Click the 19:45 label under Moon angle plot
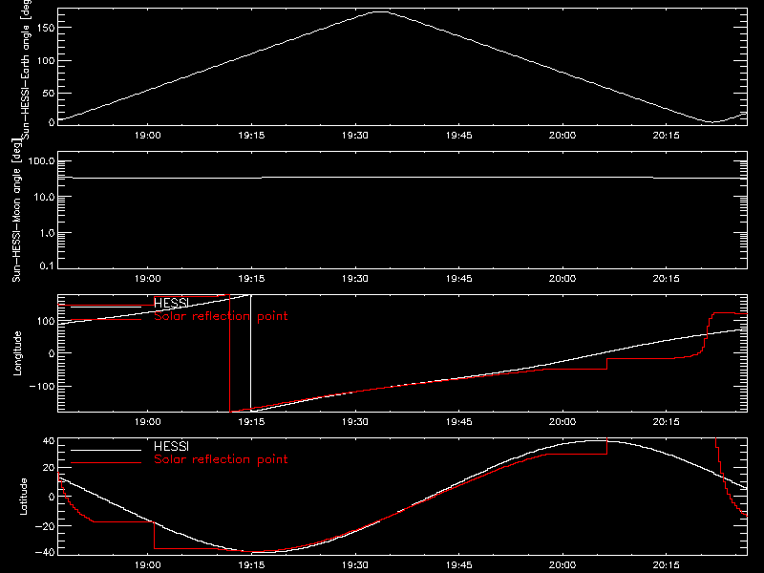Viewport: 764px width, 573px height. 459,278
